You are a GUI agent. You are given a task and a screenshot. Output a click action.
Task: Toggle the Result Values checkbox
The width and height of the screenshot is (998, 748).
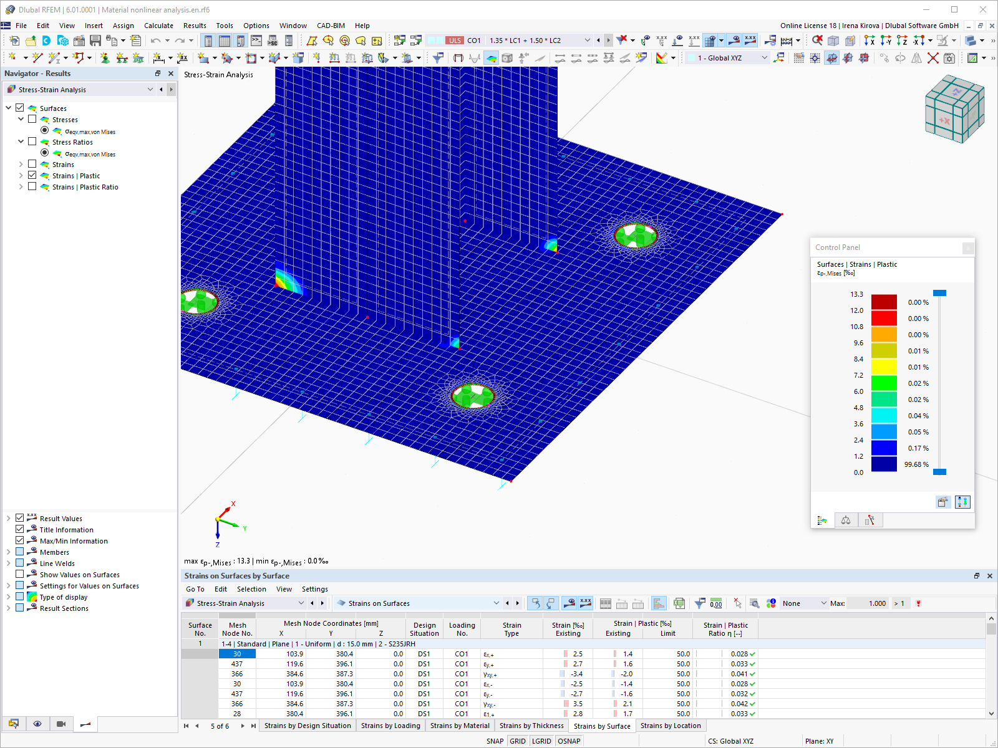(x=20, y=518)
